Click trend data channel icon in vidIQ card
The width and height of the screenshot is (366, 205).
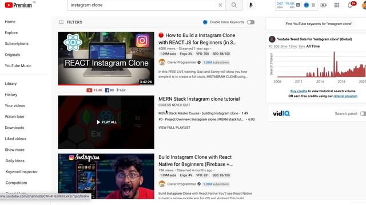(x=272, y=39)
